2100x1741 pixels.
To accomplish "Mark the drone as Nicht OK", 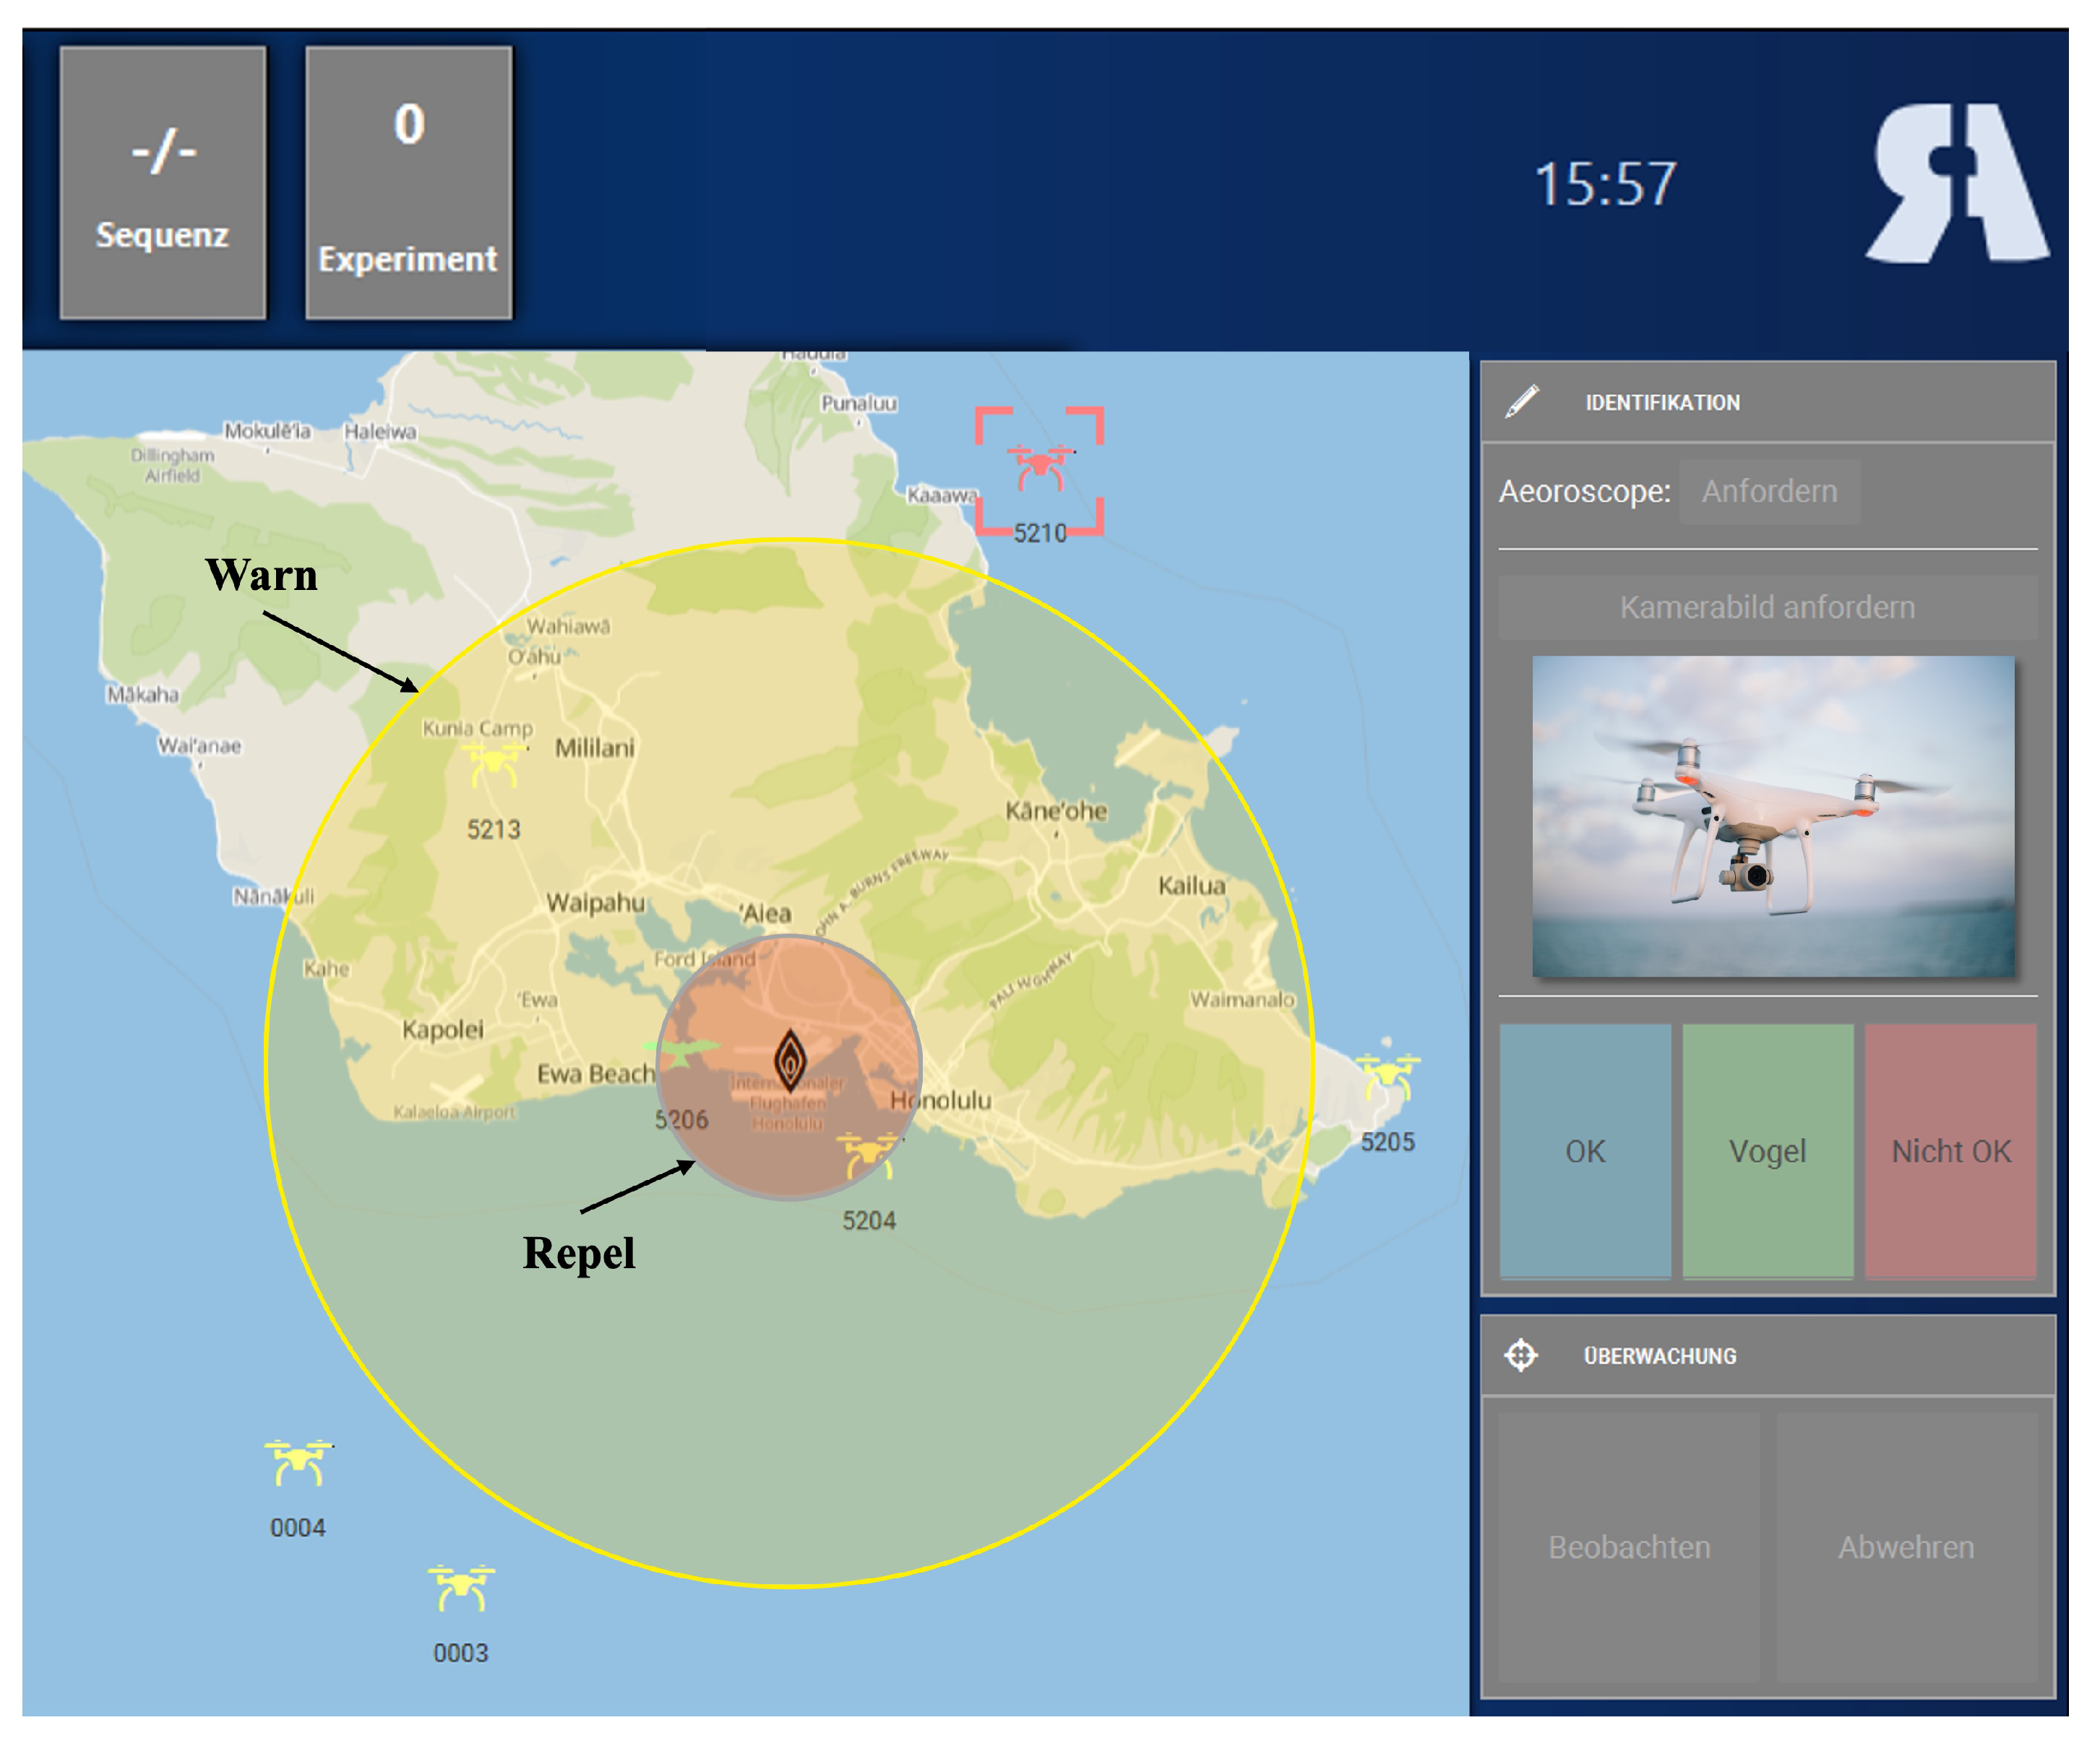I will point(1950,1150).
